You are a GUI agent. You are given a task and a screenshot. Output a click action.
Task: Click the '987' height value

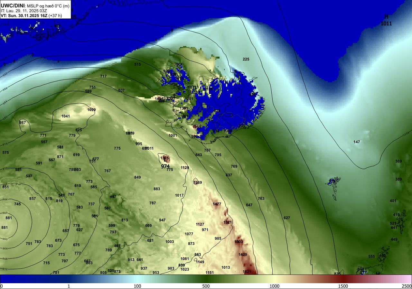23,123
